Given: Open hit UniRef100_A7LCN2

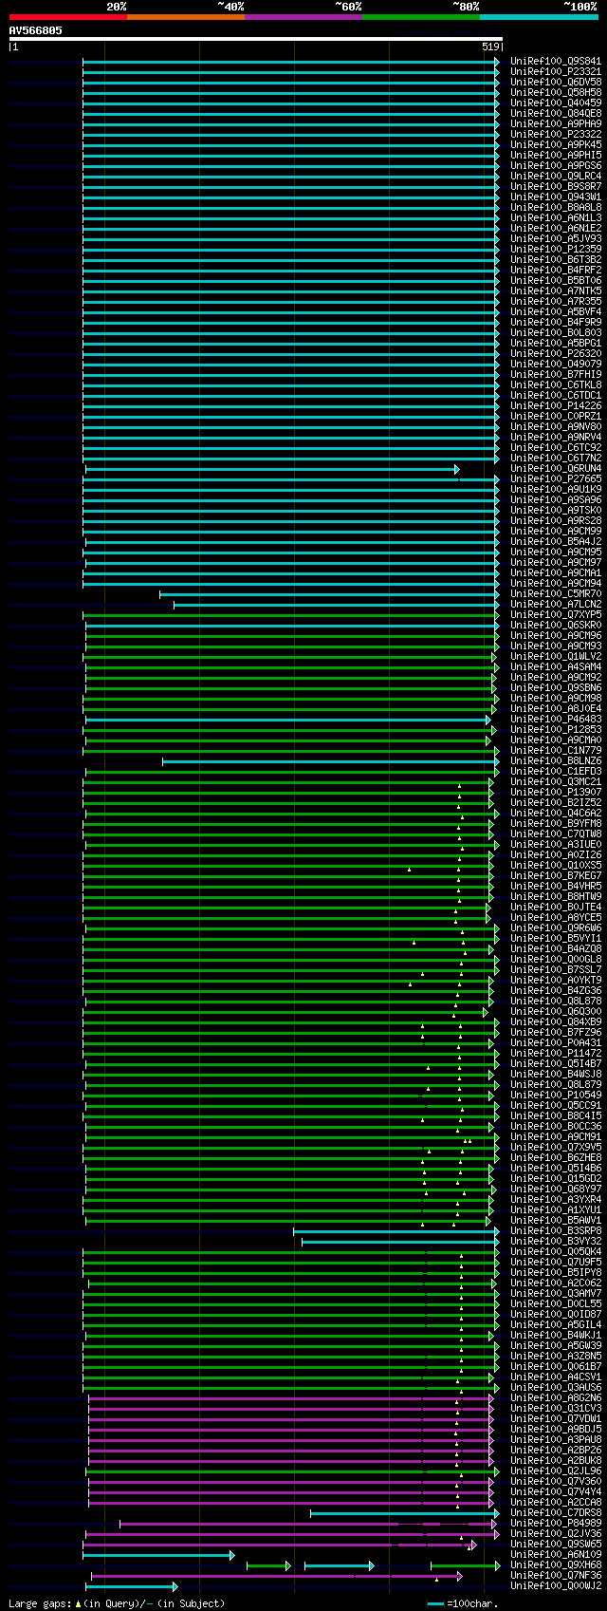Looking at the screenshot, I should [x=556, y=605].
